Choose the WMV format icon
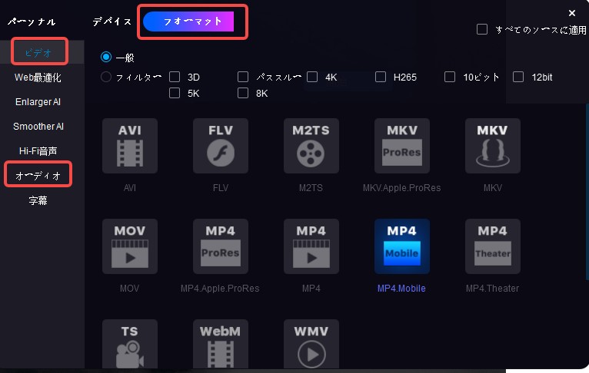 click(x=311, y=345)
